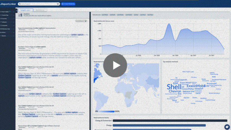Viewport: 231px width, 130px height.
Task: Click the search magnifier icon
Action: [20, 4]
